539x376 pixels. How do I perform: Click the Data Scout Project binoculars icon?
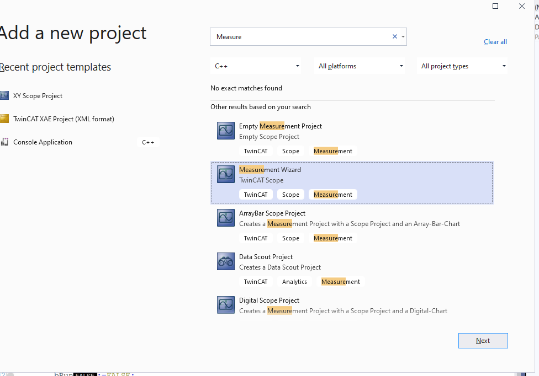coord(226,261)
